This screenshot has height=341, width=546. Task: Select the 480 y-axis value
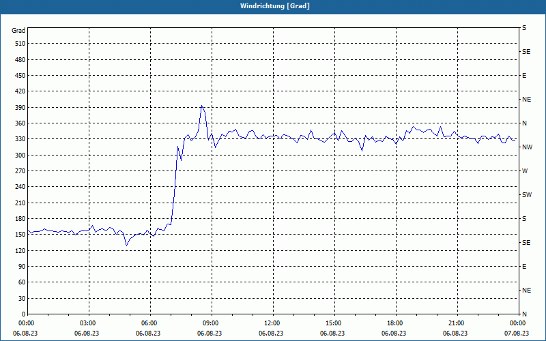pos(20,60)
